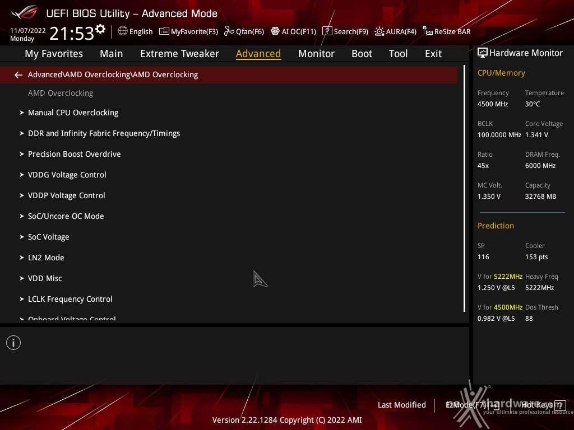Click the 4500 MHz frequency value
Screen dimensions: 574x430
pos(493,104)
